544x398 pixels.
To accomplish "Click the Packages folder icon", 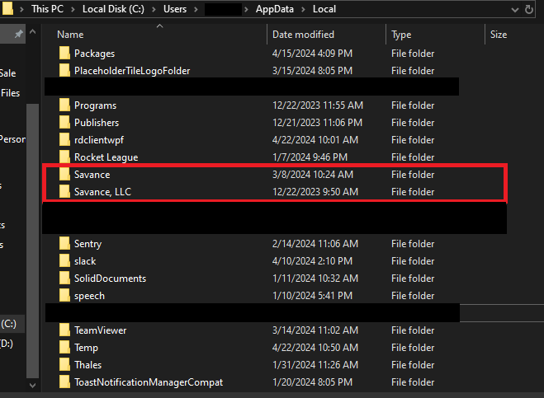I will coord(64,54).
